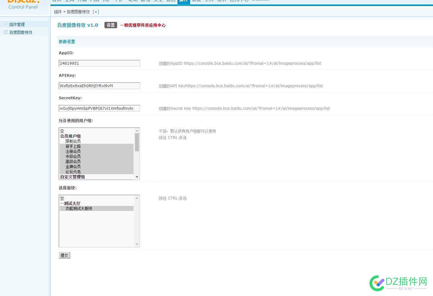Click the user group list scrollbar thumb
Image resolution: width=433 pixels, height=296 pixels.
click(x=137, y=142)
